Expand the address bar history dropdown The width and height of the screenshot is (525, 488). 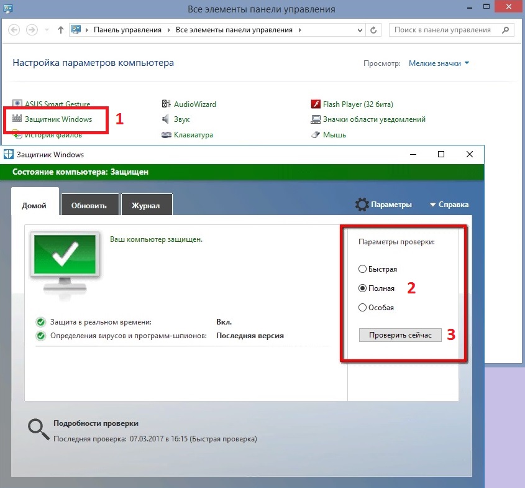[x=360, y=30]
